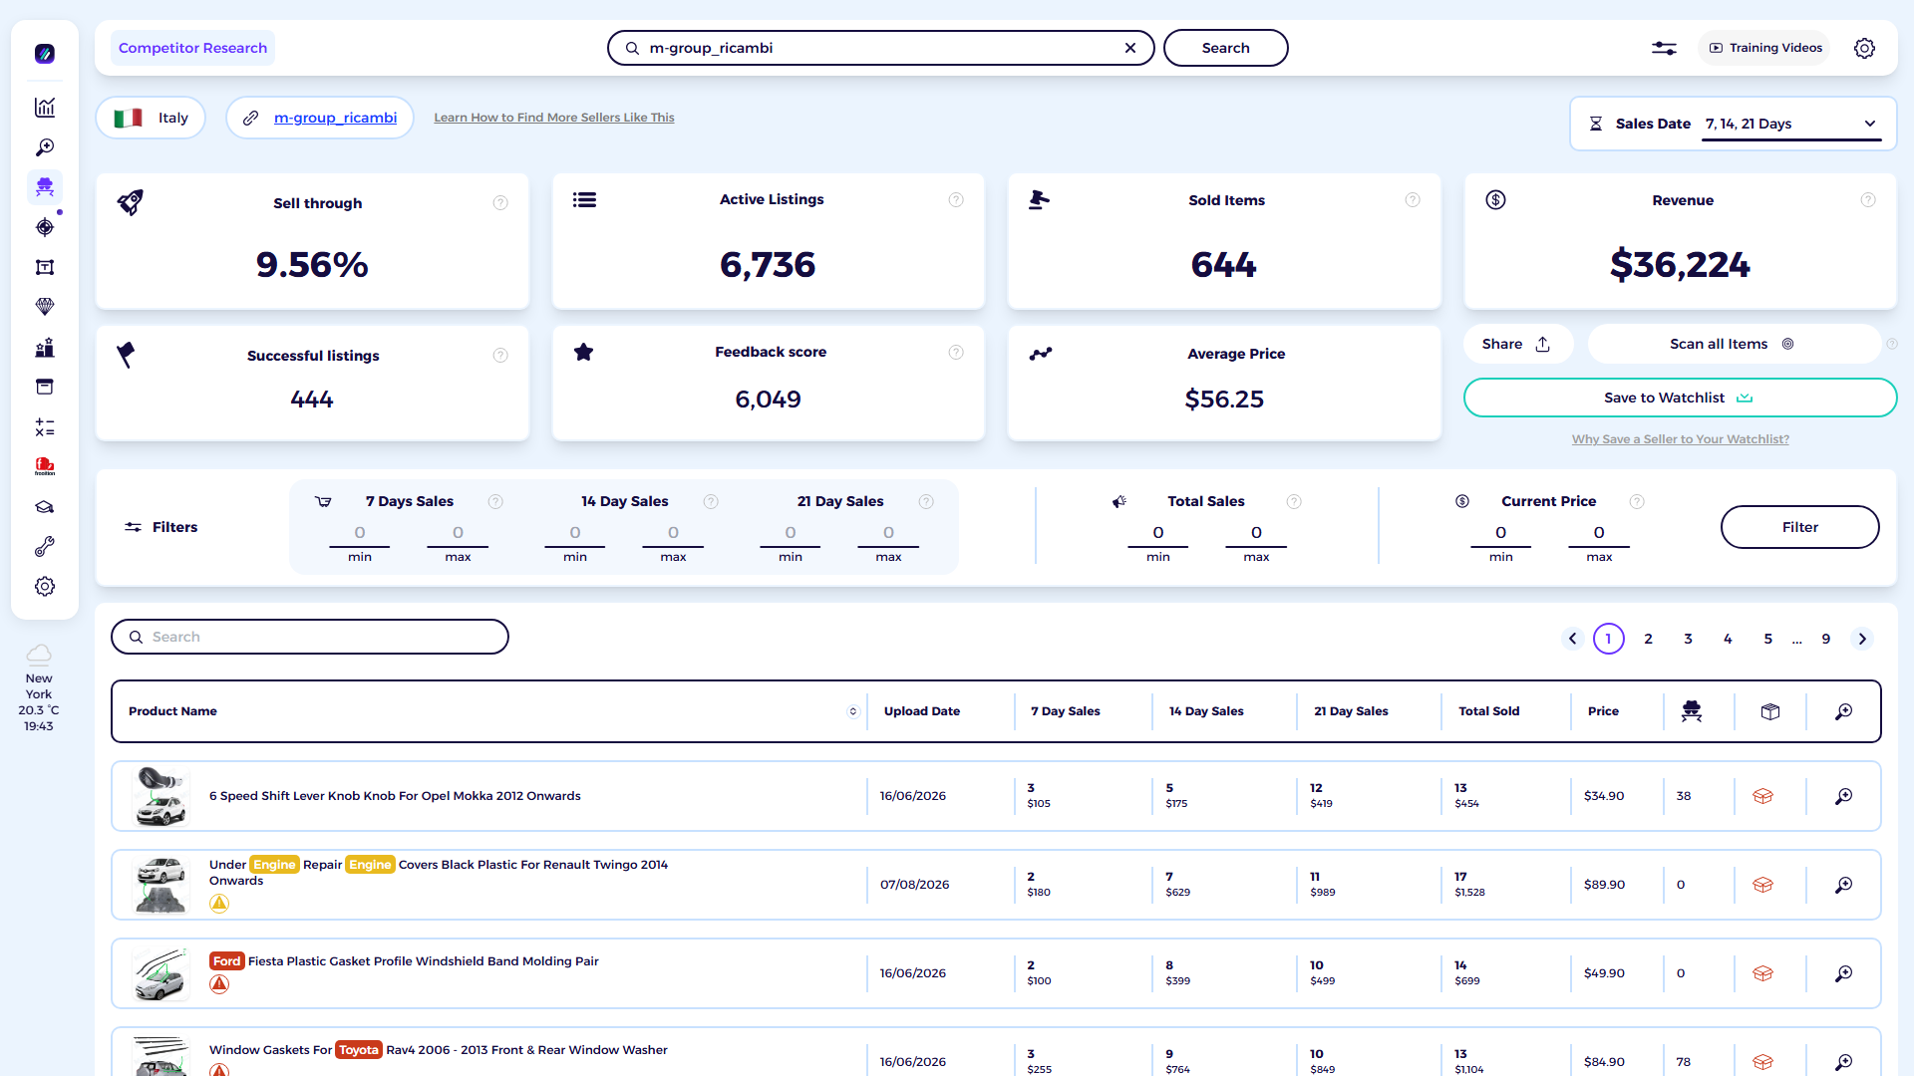The image size is (1914, 1076).
Task: Select the competitor research spy sidebar icon
Action: 45,187
